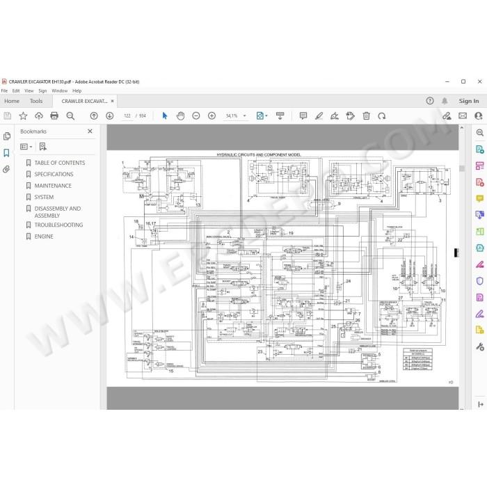
Task: Add file to starred bookmarks
Action: [23, 116]
